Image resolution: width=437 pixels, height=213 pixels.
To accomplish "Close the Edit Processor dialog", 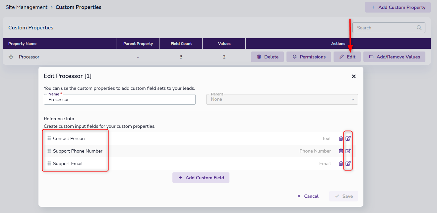I will pos(354,76).
